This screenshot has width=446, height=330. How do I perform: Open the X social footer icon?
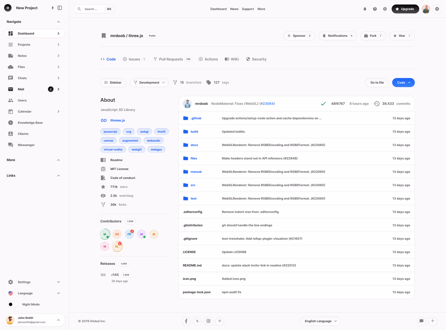(197, 321)
